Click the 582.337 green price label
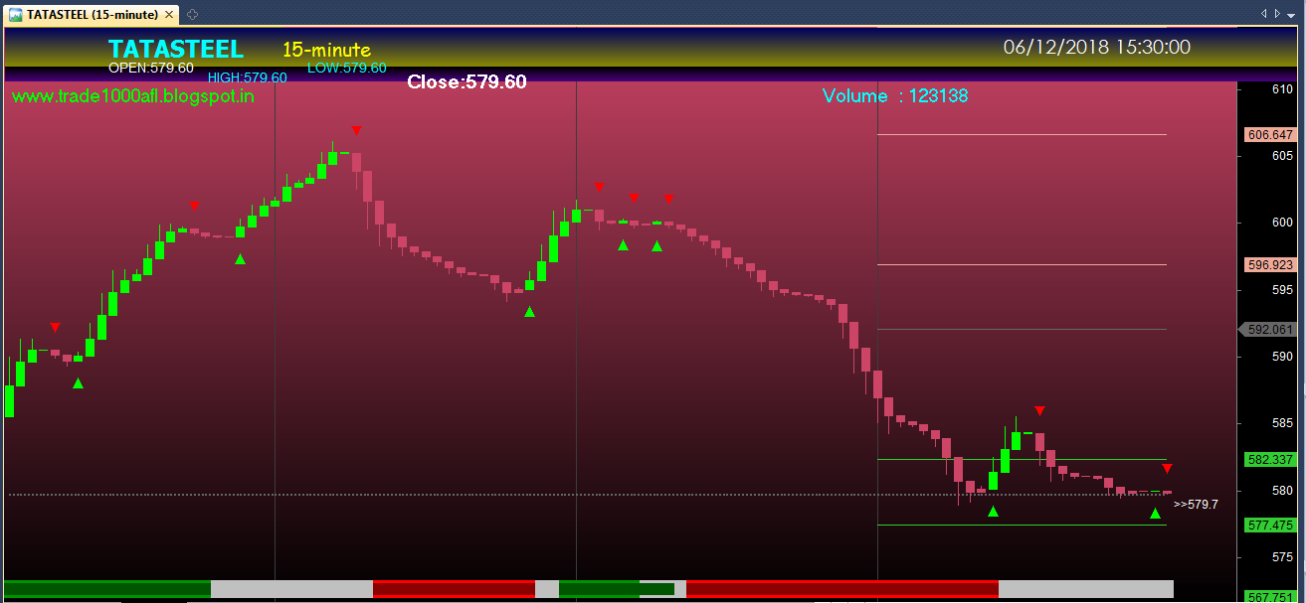Screen dimensions: 1306x603 pyautogui.click(x=1269, y=460)
